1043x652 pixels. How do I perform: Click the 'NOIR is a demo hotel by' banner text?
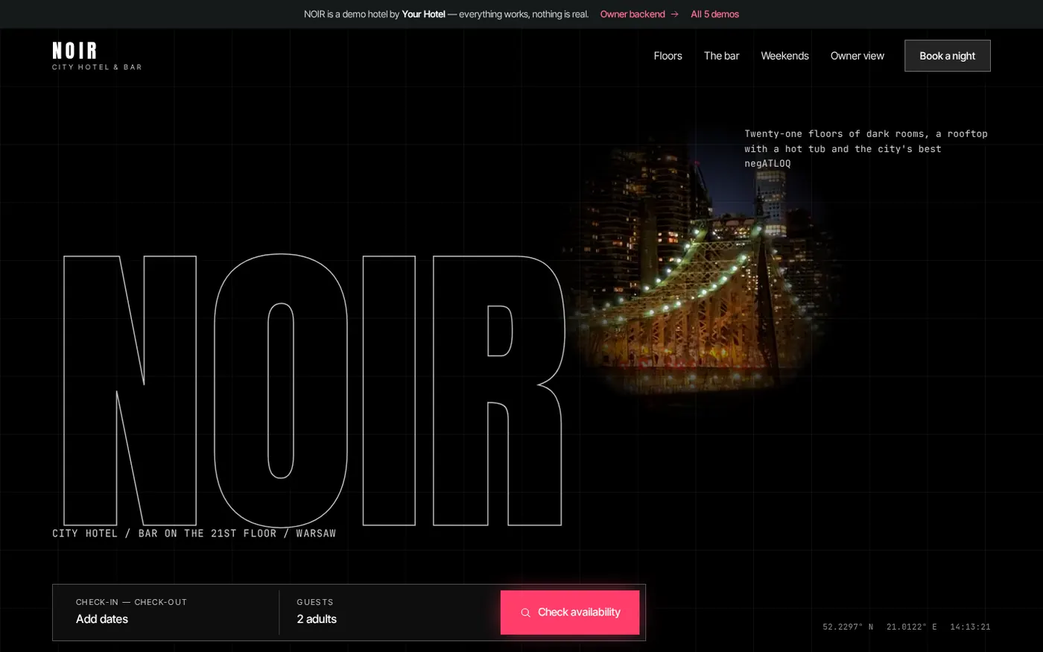tap(352, 14)
